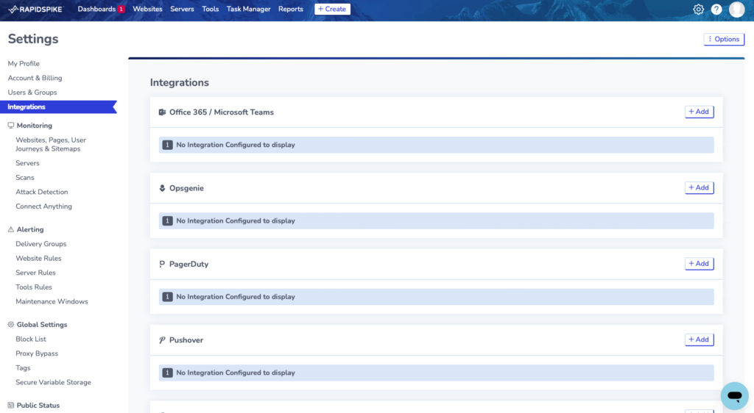Open the Reports menu

point(290,9)
